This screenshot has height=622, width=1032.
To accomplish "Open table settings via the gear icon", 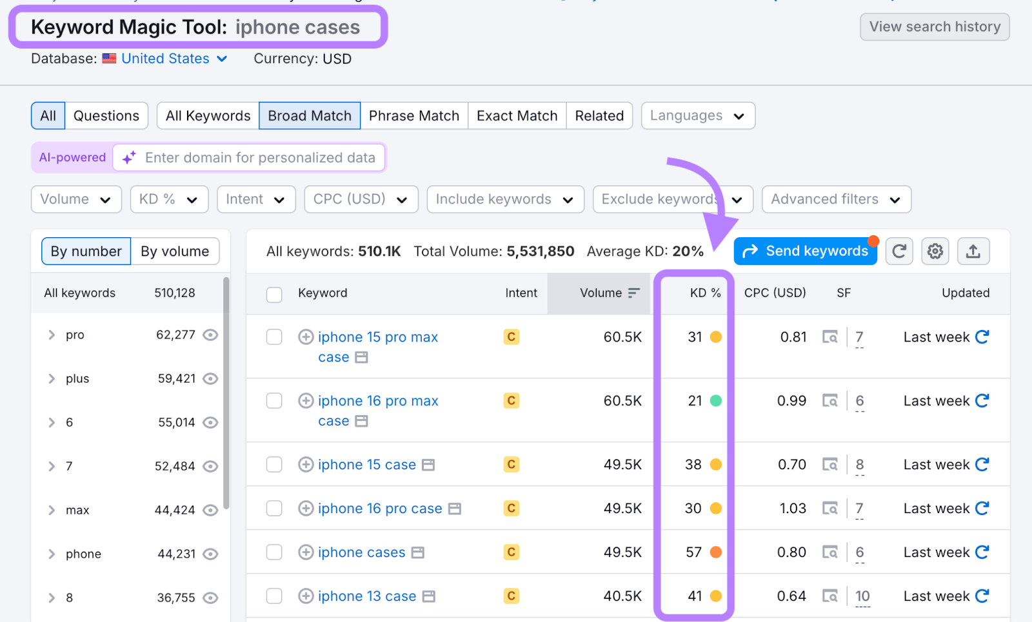I will tap(935, 251).
